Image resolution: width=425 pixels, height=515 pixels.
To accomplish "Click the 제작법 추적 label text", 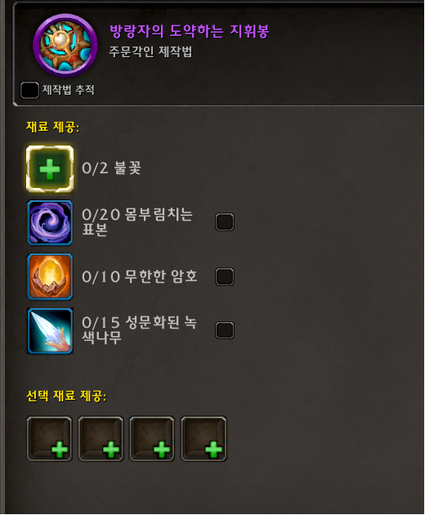I will pos(69,90).
